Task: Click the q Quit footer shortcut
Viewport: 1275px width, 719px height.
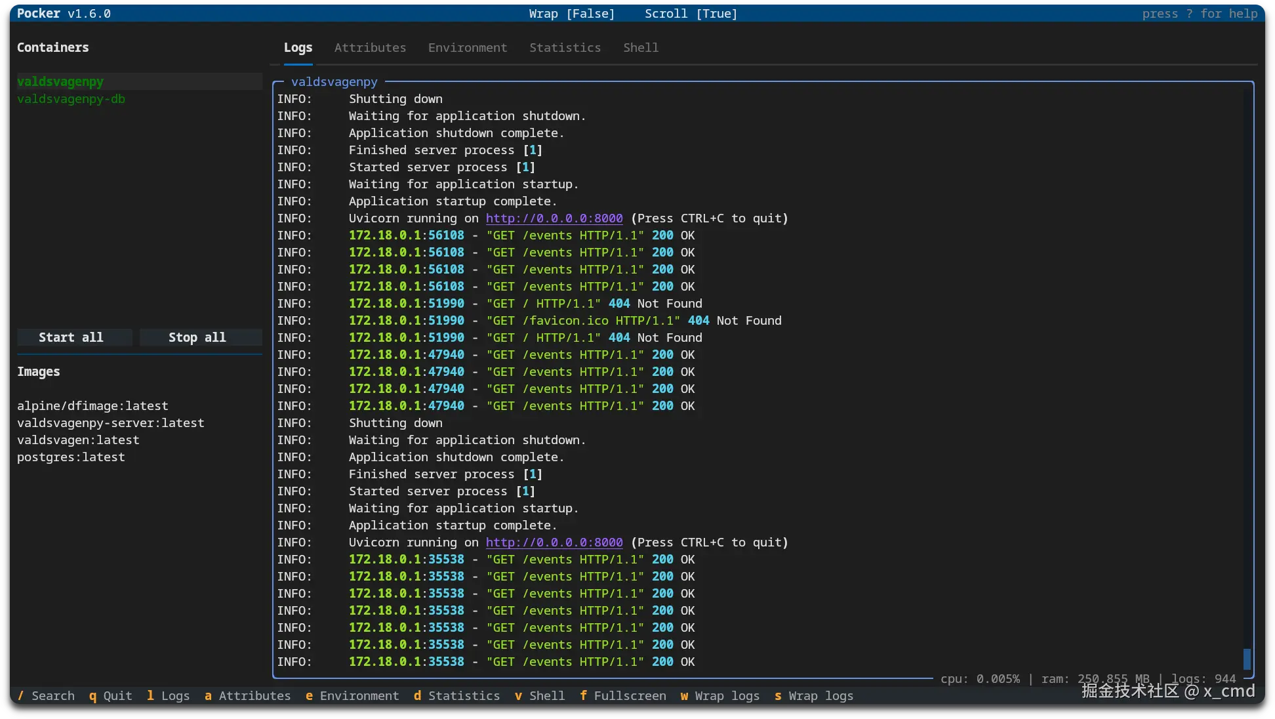Action: [111, 696]
